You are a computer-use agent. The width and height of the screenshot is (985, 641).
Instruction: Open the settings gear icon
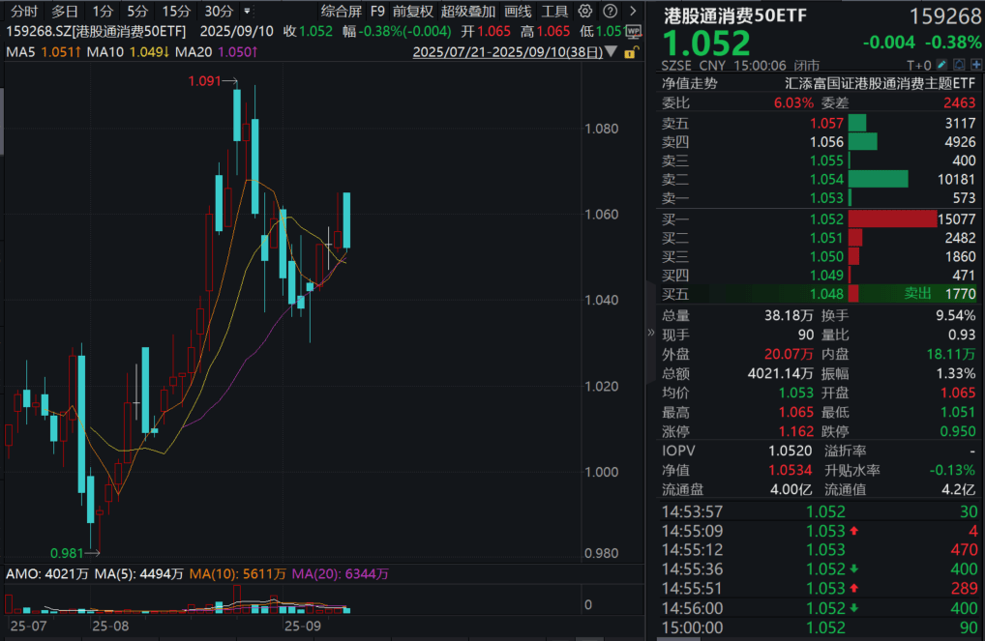pos(587,12)
